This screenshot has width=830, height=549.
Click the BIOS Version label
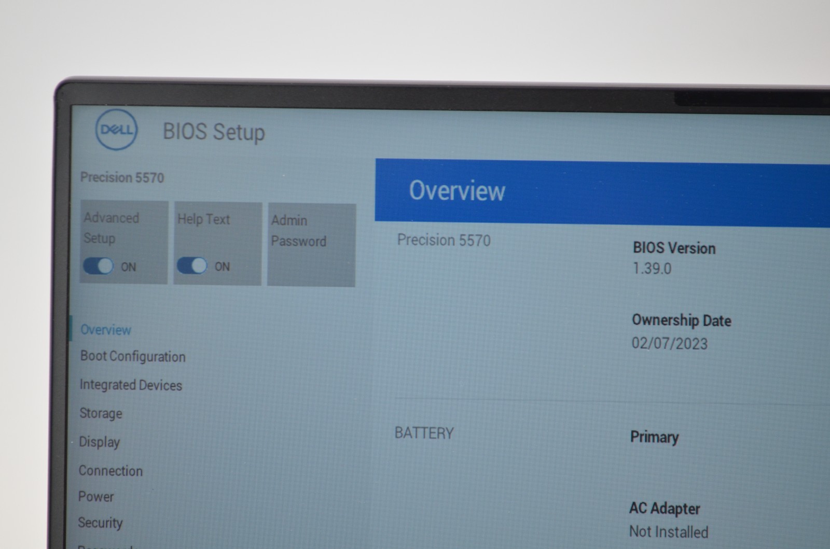click(674, 248)
